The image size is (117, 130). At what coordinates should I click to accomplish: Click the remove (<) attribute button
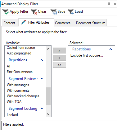(x=60, y=58)
